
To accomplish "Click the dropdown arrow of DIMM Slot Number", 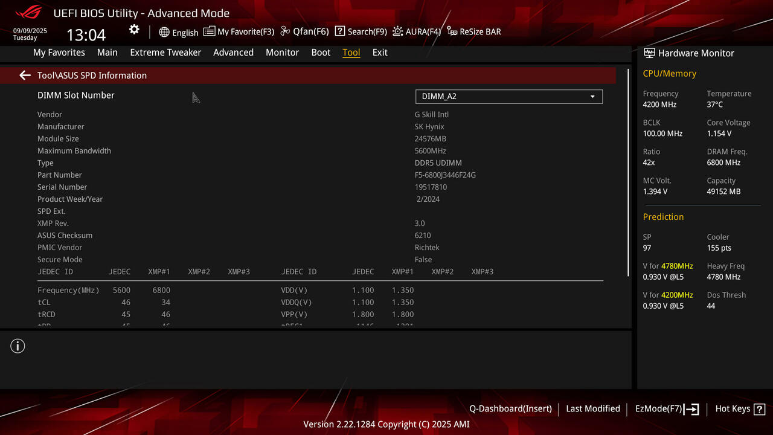I will pos(592,97).
